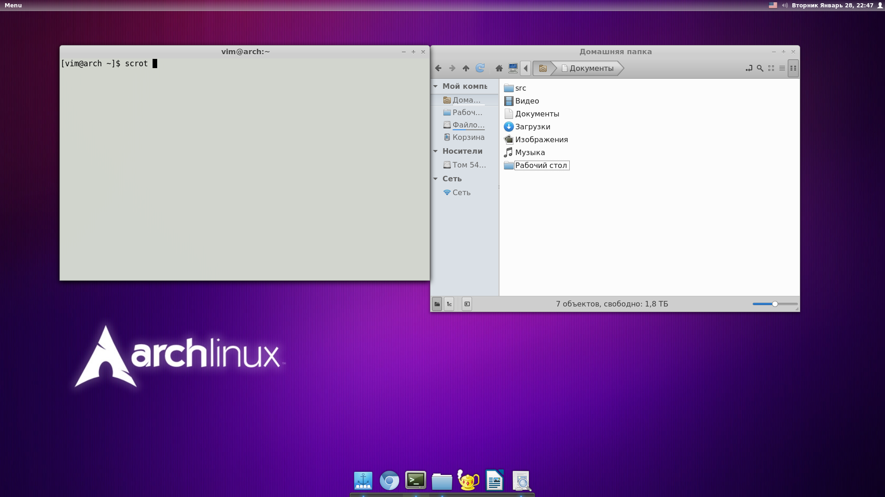This screenshot has width=885, height=497.
Task: Select the src folder
Action: coord(515,88)
